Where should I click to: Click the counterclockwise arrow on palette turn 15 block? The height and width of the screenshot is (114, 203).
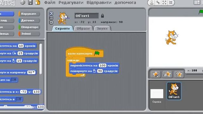14,61
